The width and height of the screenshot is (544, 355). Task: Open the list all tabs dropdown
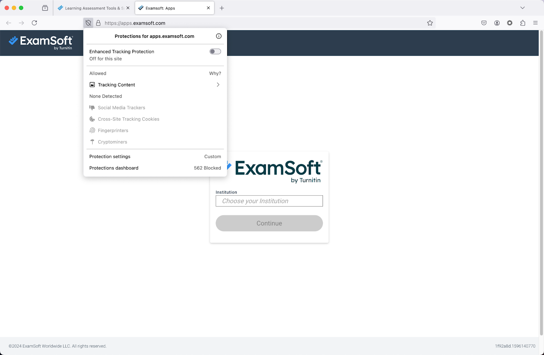click(522, 8)
